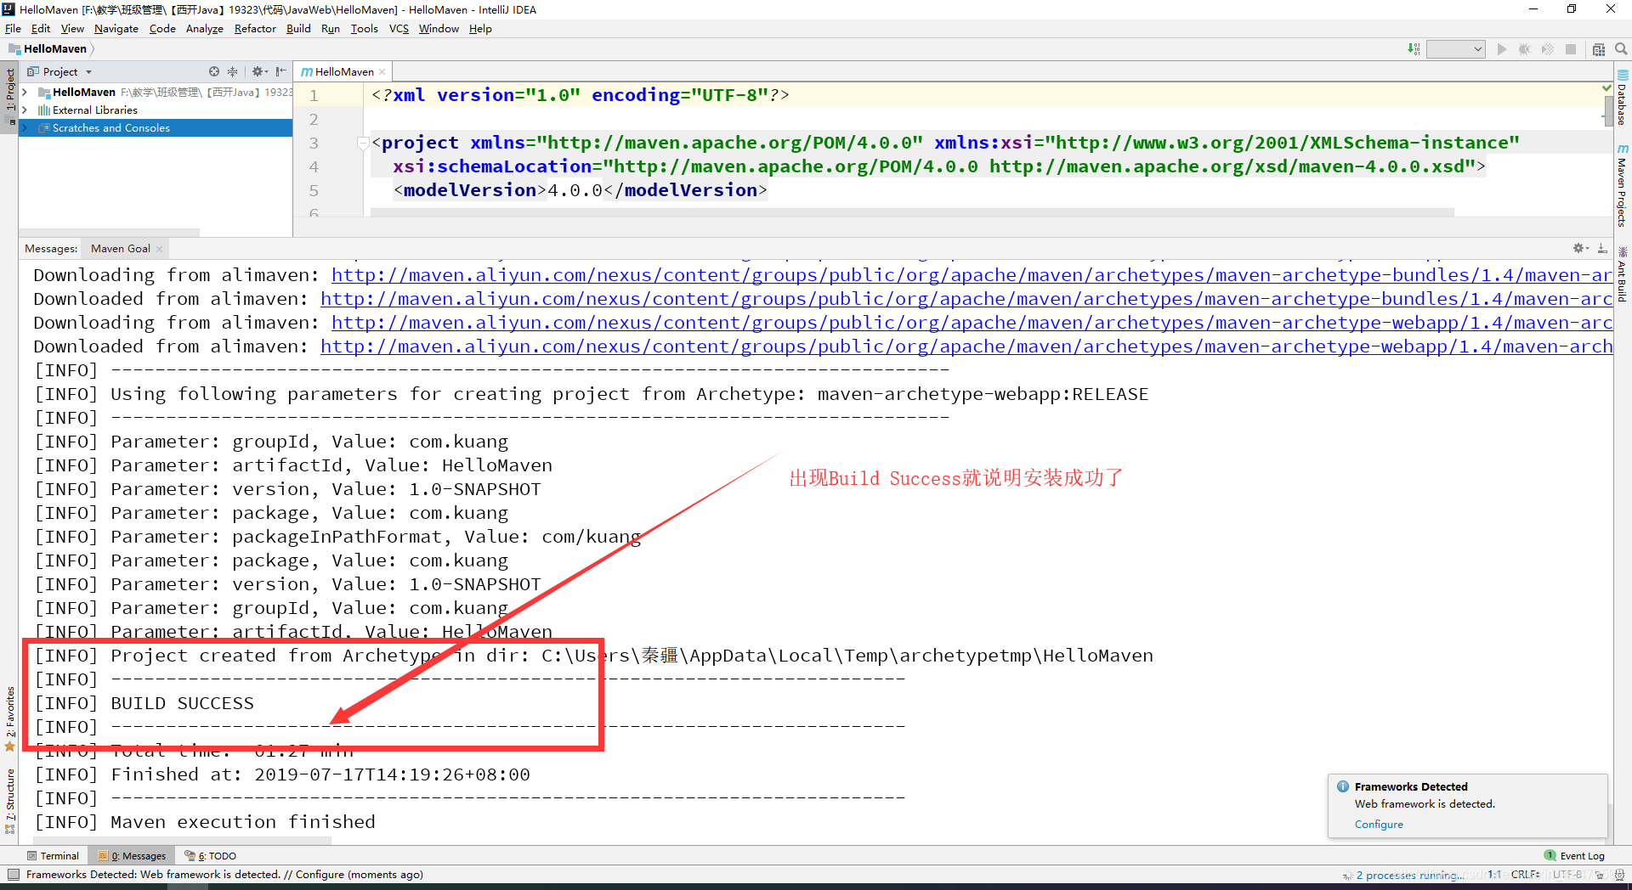
Task: Open Project Structure dialog icon
Action: pyautogui.click(x=1599, y=49)
